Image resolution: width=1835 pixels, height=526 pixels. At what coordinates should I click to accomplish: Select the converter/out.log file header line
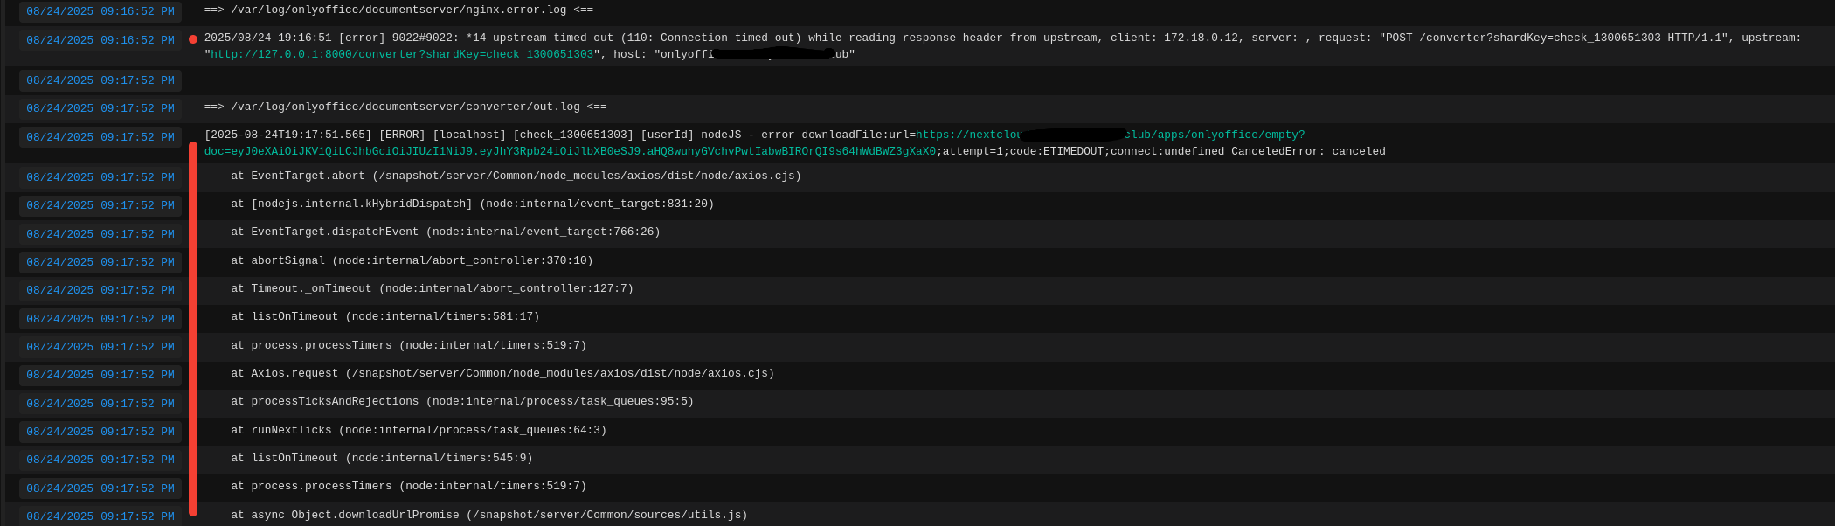(405, 107)
